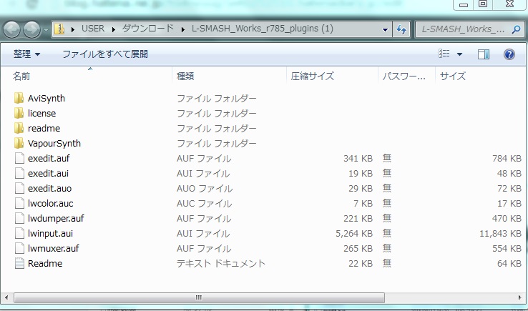Screen dimensions: 528x311
Task: Click the exedit.auo file icon
Action: (x=19, y=188)
